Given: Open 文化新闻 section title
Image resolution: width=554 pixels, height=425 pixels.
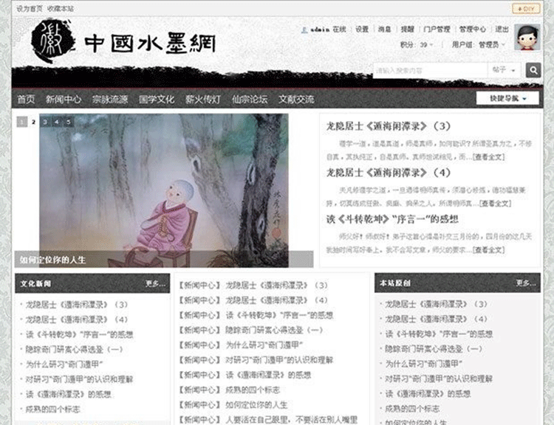Looking at the screenshot, I should (35, 283).
